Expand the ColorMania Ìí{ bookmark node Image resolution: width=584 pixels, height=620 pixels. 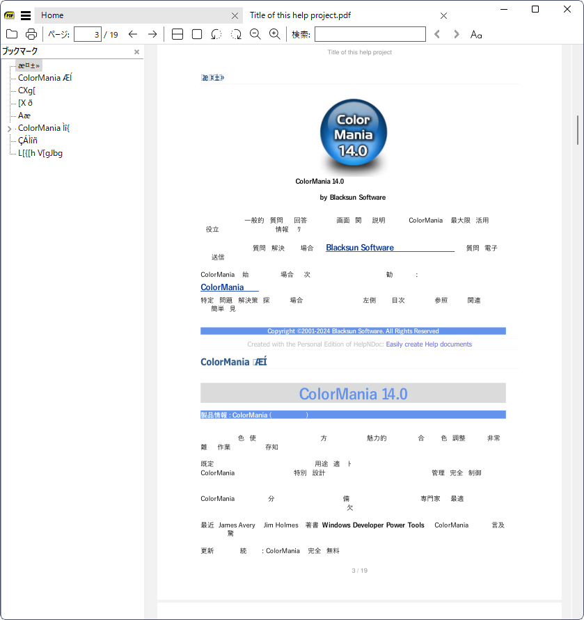10,129
